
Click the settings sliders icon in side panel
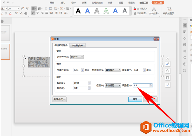[x=185, y=44]
